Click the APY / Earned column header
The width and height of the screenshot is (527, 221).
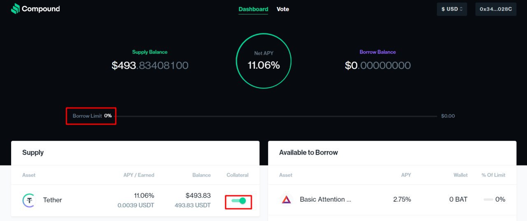point(139,175)
